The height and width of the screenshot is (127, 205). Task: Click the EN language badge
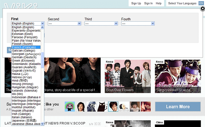201,3
